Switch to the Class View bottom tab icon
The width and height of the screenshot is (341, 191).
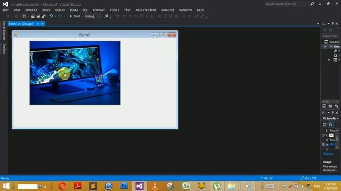(x=336, y=106)
